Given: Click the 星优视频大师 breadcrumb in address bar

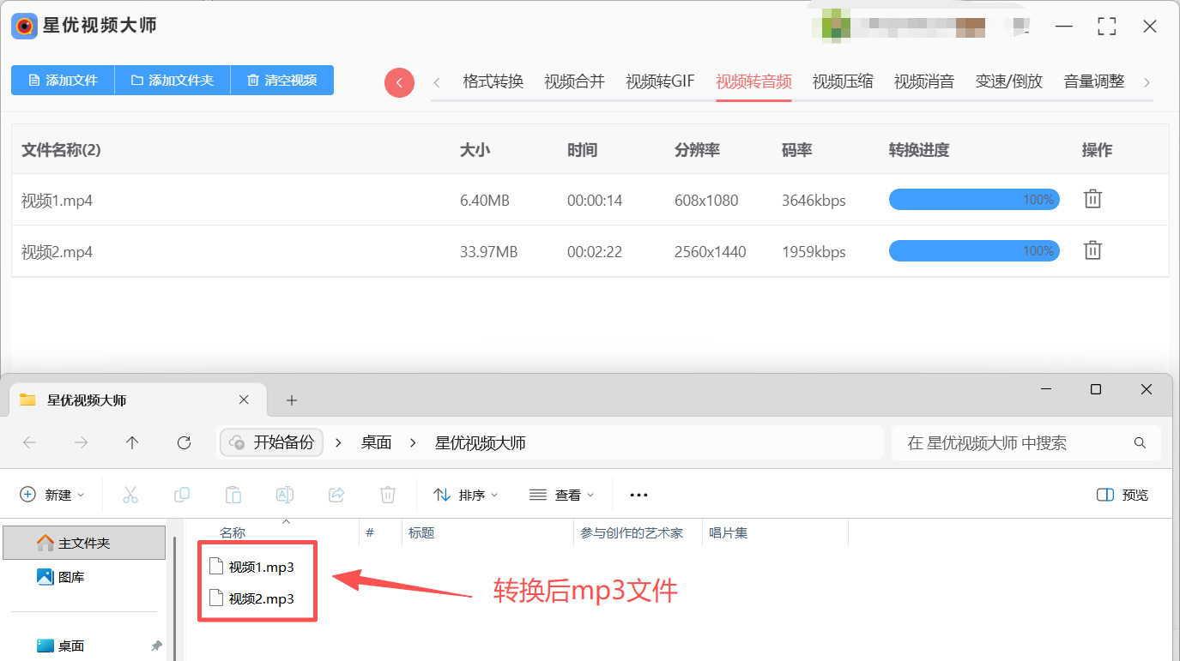Looking at the screenshot, I should click(x=481, y=443).
